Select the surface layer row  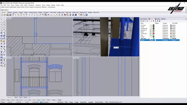160,37
